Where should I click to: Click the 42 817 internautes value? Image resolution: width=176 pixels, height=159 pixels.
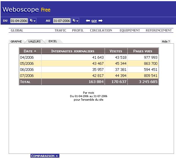(98, 75)
